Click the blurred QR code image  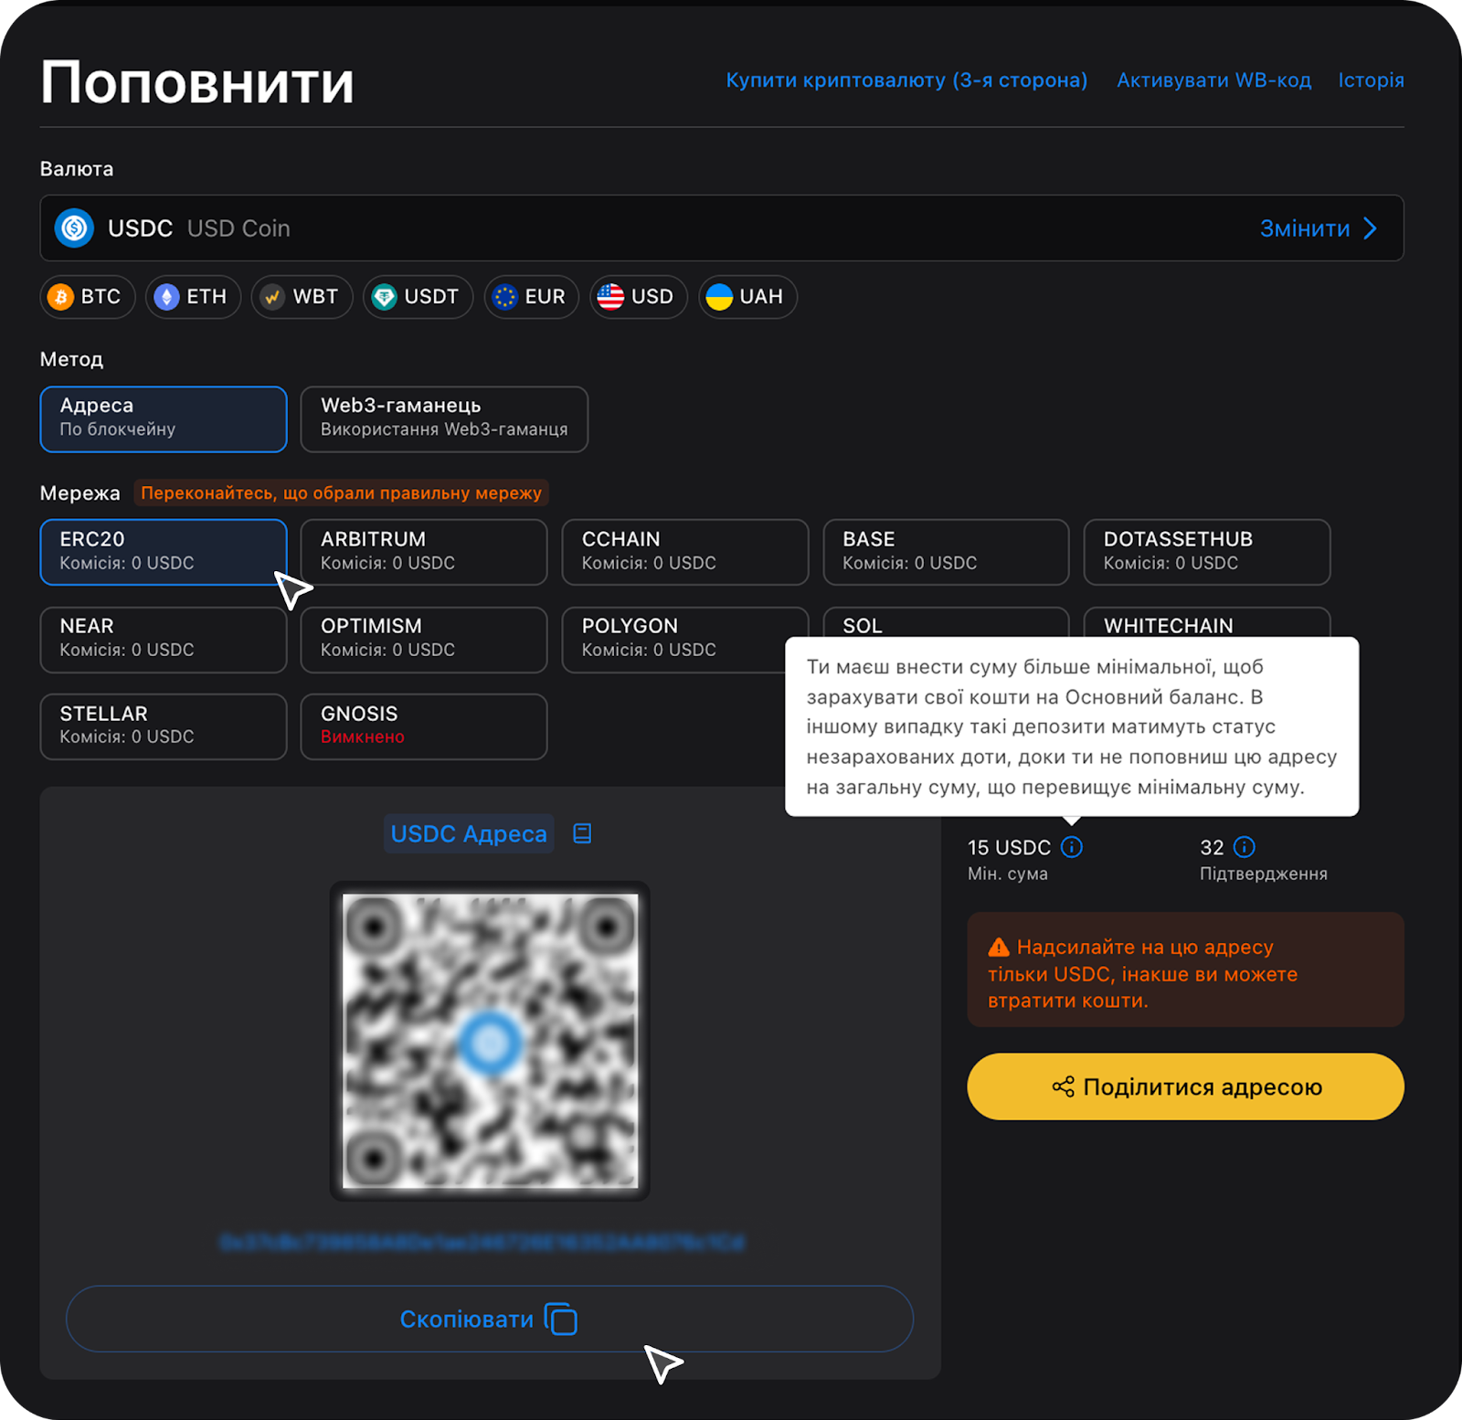pyautogui.click(x=490, y=1041)
